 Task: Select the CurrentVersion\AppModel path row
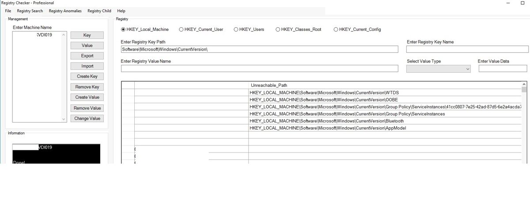(385, 128)
